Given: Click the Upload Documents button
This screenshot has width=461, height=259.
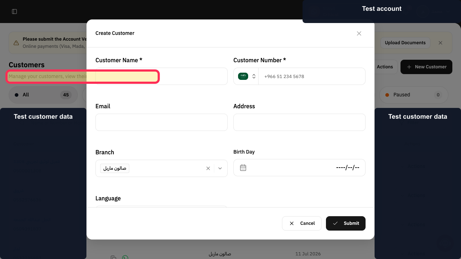Looking at the screenshot, I should point(405,43).
